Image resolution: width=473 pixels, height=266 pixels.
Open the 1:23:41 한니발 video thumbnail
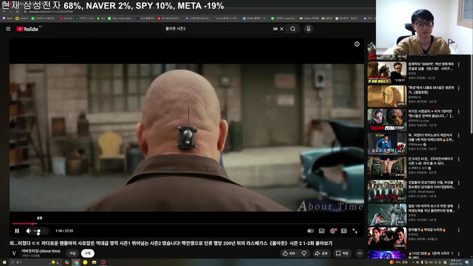pos(387,120)
